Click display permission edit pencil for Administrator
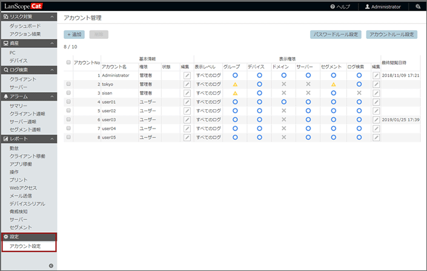Viewport: 427px width, 271px height. 376,75
